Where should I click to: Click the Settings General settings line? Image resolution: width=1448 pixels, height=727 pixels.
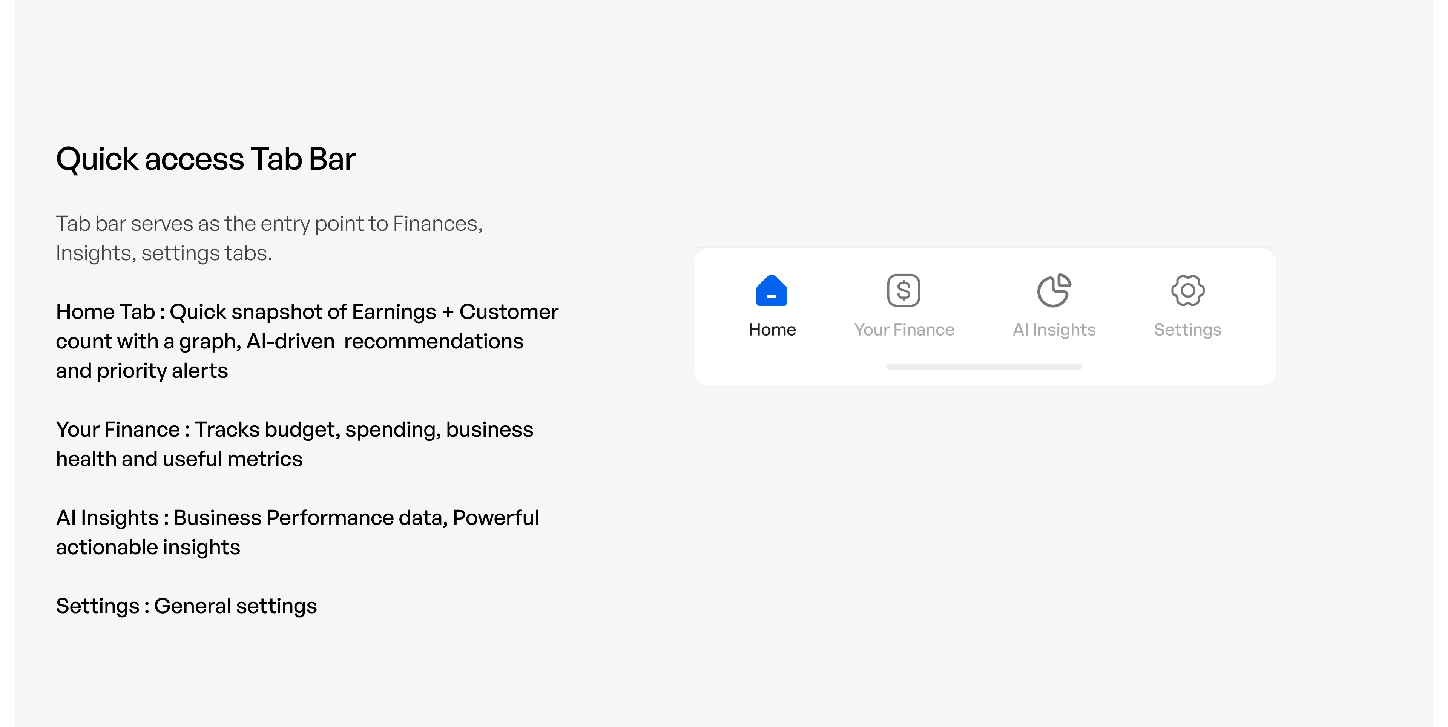click(186, 606)
